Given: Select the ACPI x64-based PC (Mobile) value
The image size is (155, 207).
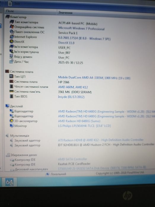Looking at the screenshot, I should point(78,24).
